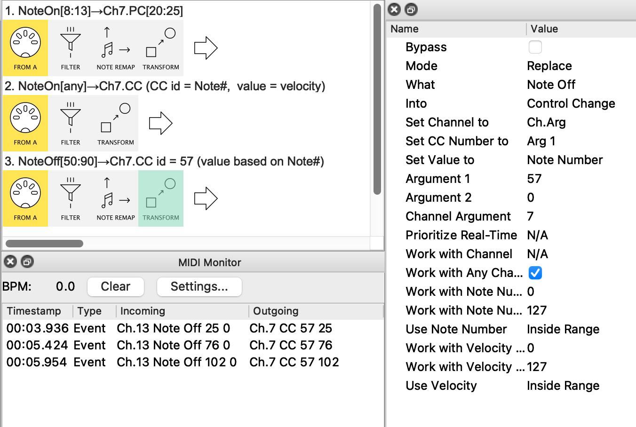Open Use Velocity Inside Range dropdown

pyautogui.click(x=563, y=386)
